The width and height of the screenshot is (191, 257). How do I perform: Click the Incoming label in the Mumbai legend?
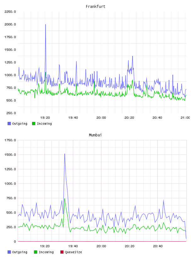(46, 252)
